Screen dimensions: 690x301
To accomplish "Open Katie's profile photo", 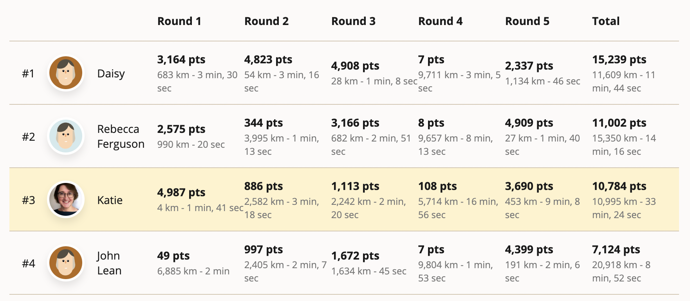I will pyautogui.click(x=66, y=200).
